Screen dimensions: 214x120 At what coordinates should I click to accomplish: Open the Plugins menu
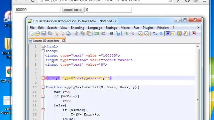[x=148, y=28]
